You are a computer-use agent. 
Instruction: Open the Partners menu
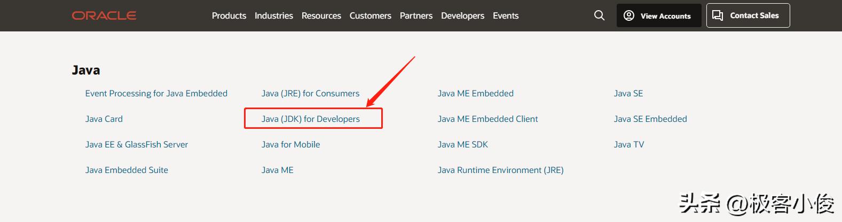(416, 16)
